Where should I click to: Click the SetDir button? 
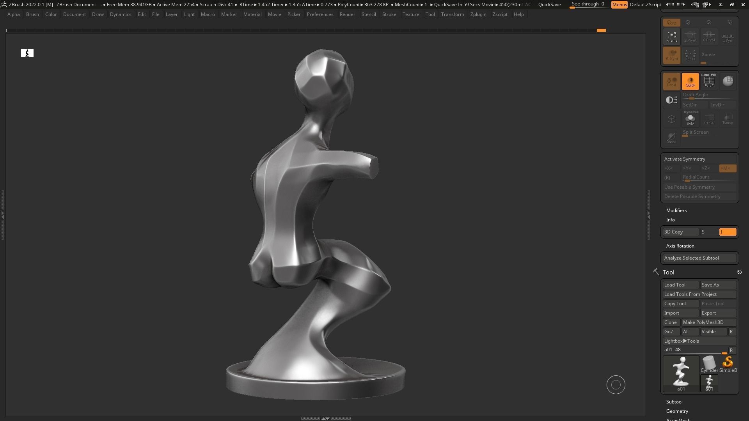(x=695, y=104)
